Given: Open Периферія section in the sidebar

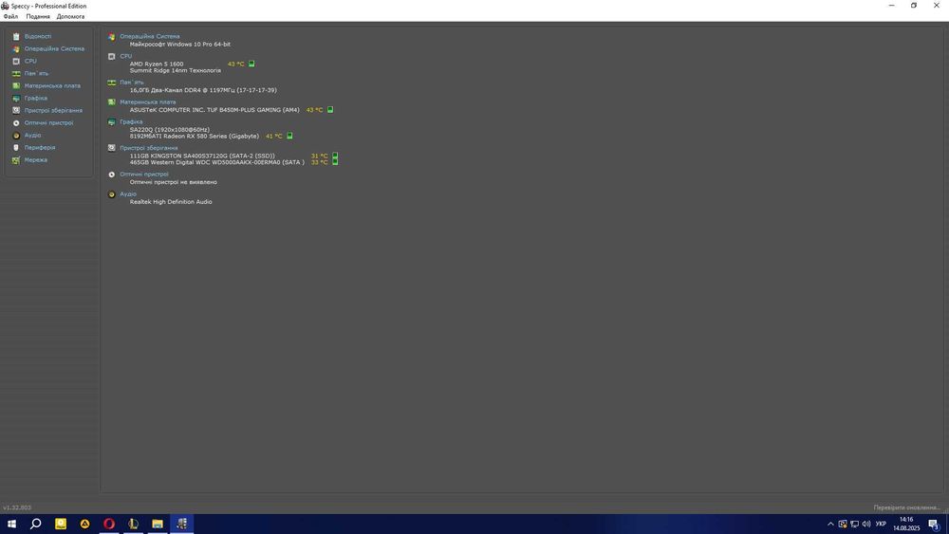Looking at the screenshot, I should pos(39,148).
